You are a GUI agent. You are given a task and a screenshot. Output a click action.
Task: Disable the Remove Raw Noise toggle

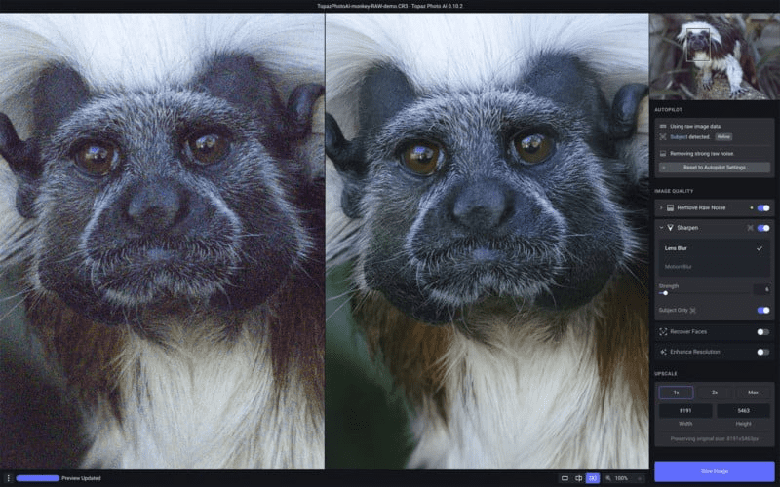tap(762, 207)
